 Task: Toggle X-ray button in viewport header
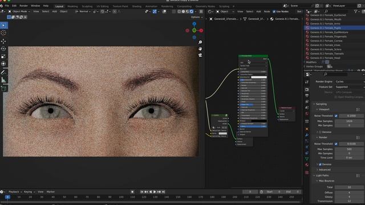point(173,11)
